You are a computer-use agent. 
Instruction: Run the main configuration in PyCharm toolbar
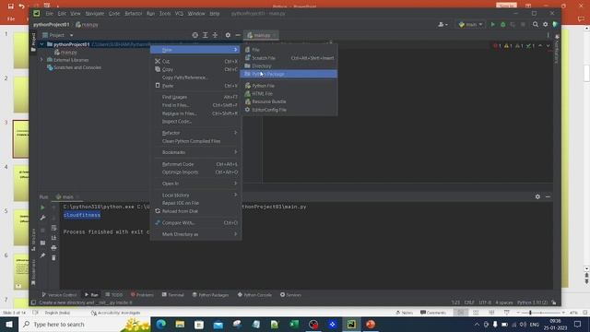click(493, 25)
